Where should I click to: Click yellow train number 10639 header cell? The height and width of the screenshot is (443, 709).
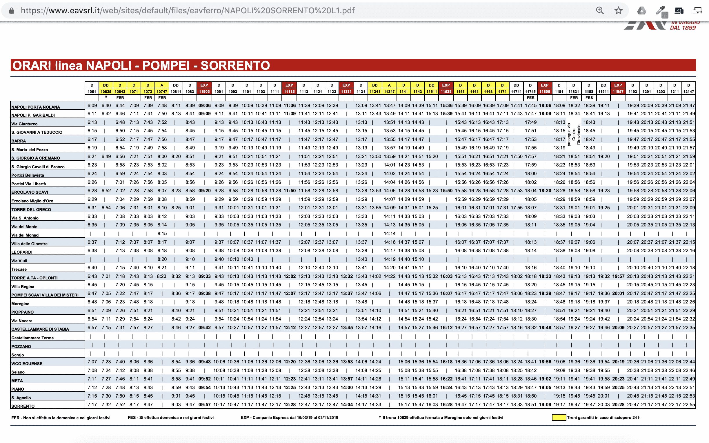106,91
